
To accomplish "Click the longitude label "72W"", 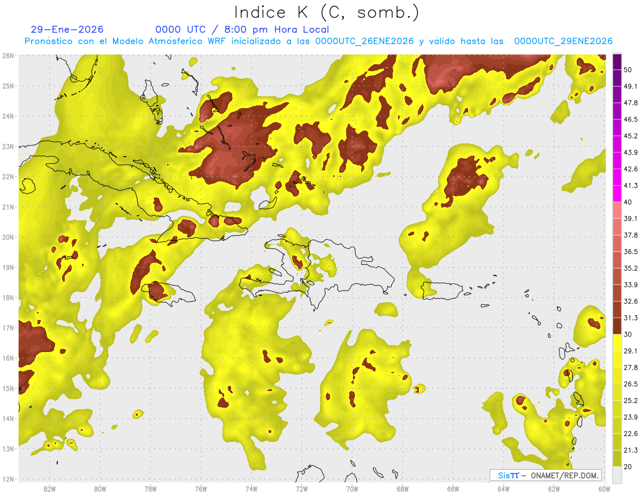I will [x=302, y=489].
